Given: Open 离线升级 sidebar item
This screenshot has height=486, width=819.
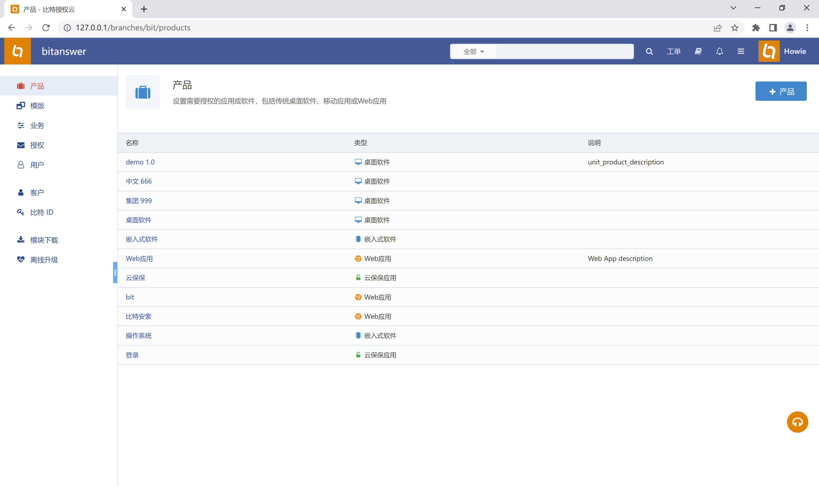Looking at the screenshot, I should (x=44, y=260).
